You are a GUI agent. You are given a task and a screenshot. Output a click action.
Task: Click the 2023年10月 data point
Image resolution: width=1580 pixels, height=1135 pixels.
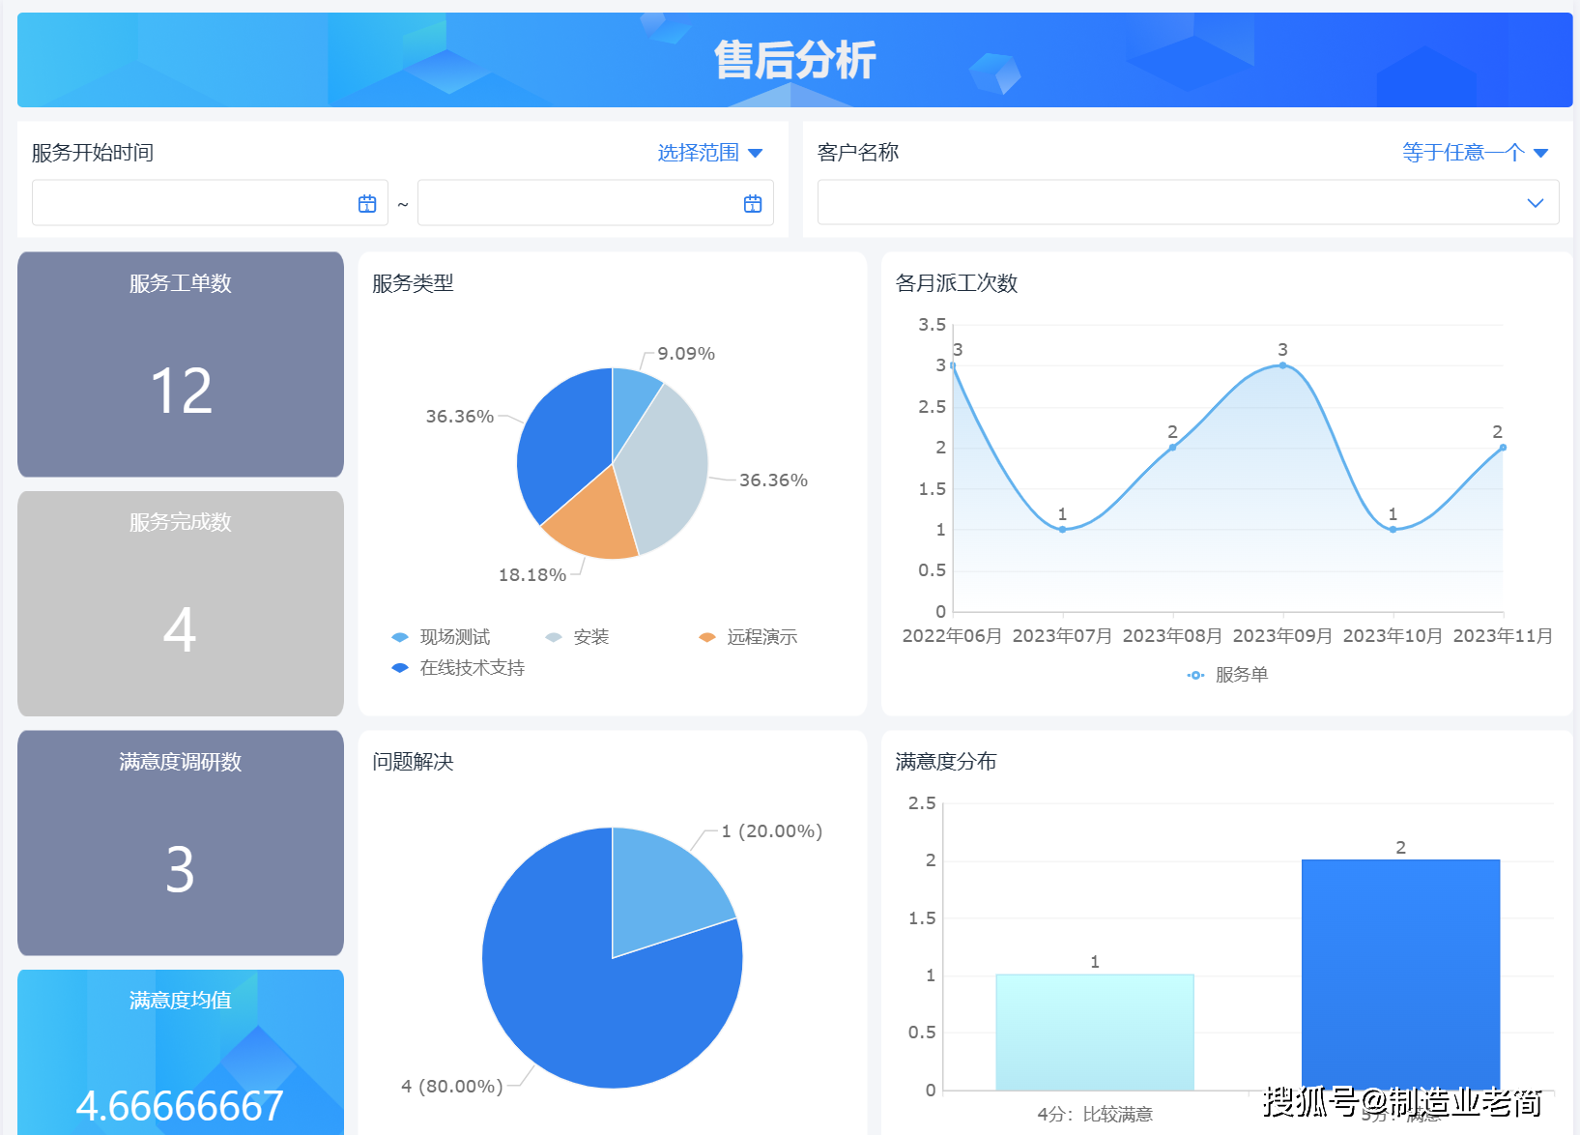(x=1393, y=530)
